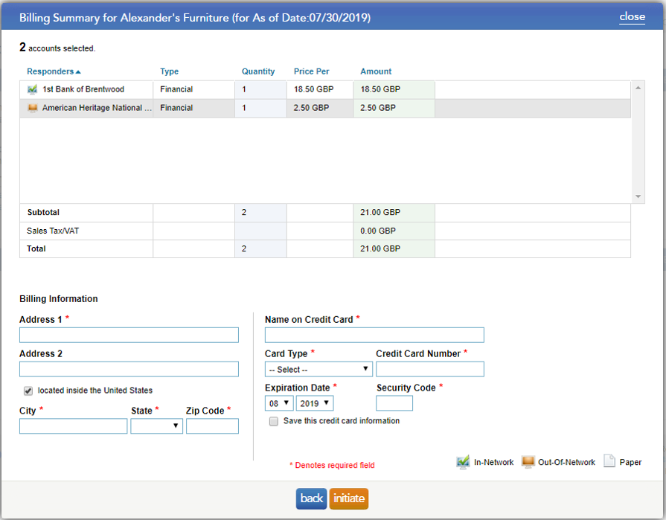Click the Type column header
Screen dimensions: 666x520
(169, 71)
